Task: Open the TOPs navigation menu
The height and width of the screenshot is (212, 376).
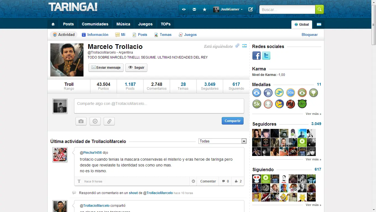Action: pos(166,24)
